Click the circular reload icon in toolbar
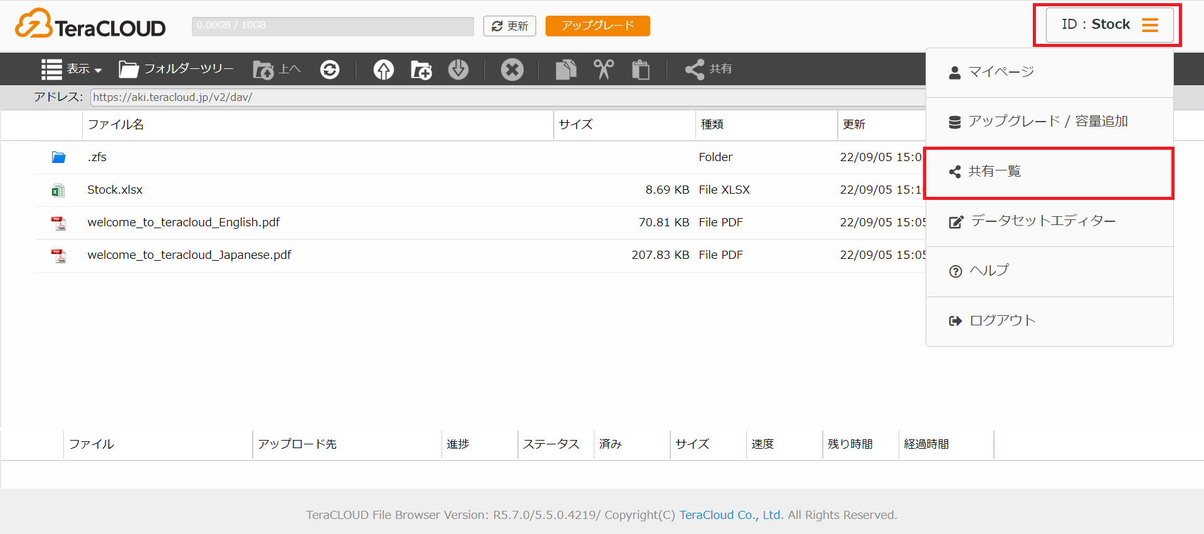Image resolution: width=1204 pixels, height=534 pixels. [330, 69]
